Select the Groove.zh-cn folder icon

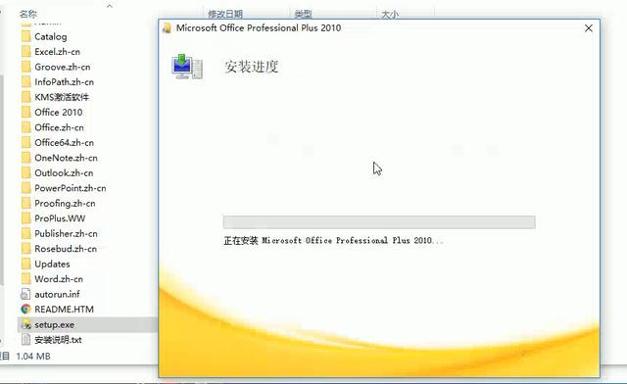point(26,68)
